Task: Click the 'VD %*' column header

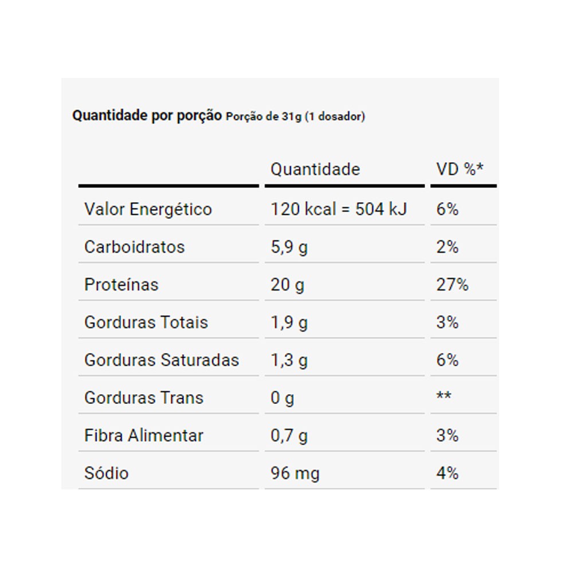Action: point(460,170)
